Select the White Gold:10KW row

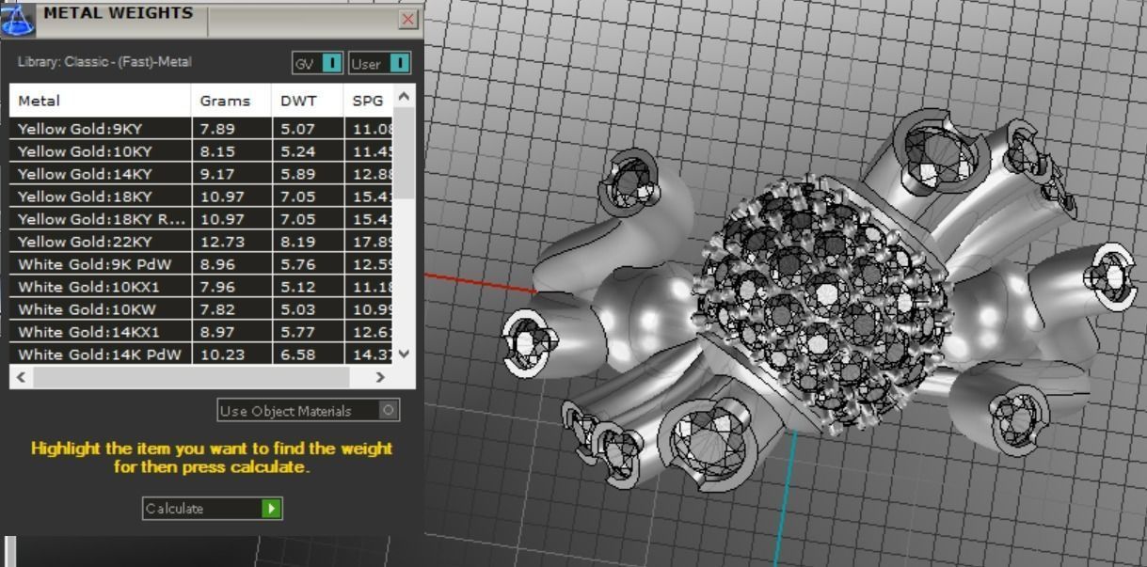click(201, 309)
